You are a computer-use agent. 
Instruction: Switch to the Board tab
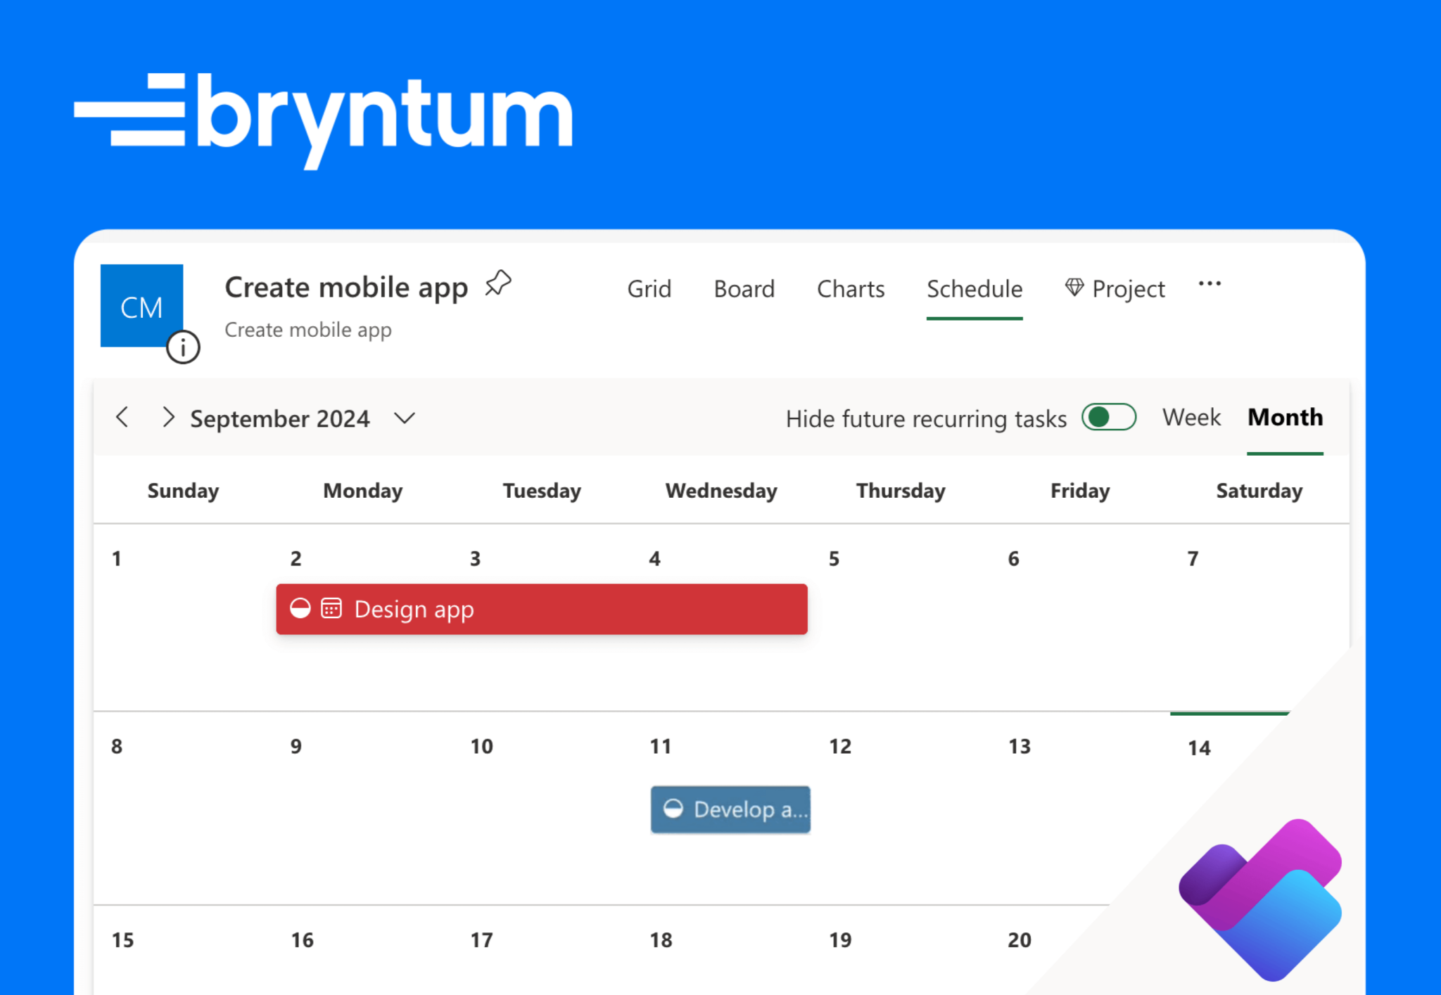(744, 288)
